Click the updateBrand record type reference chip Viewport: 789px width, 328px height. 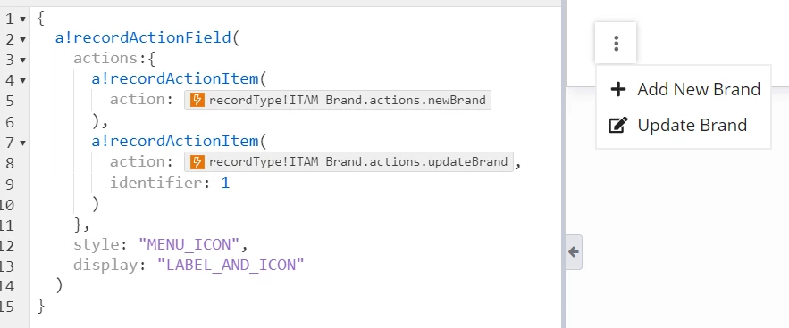(x=348, y=162)
